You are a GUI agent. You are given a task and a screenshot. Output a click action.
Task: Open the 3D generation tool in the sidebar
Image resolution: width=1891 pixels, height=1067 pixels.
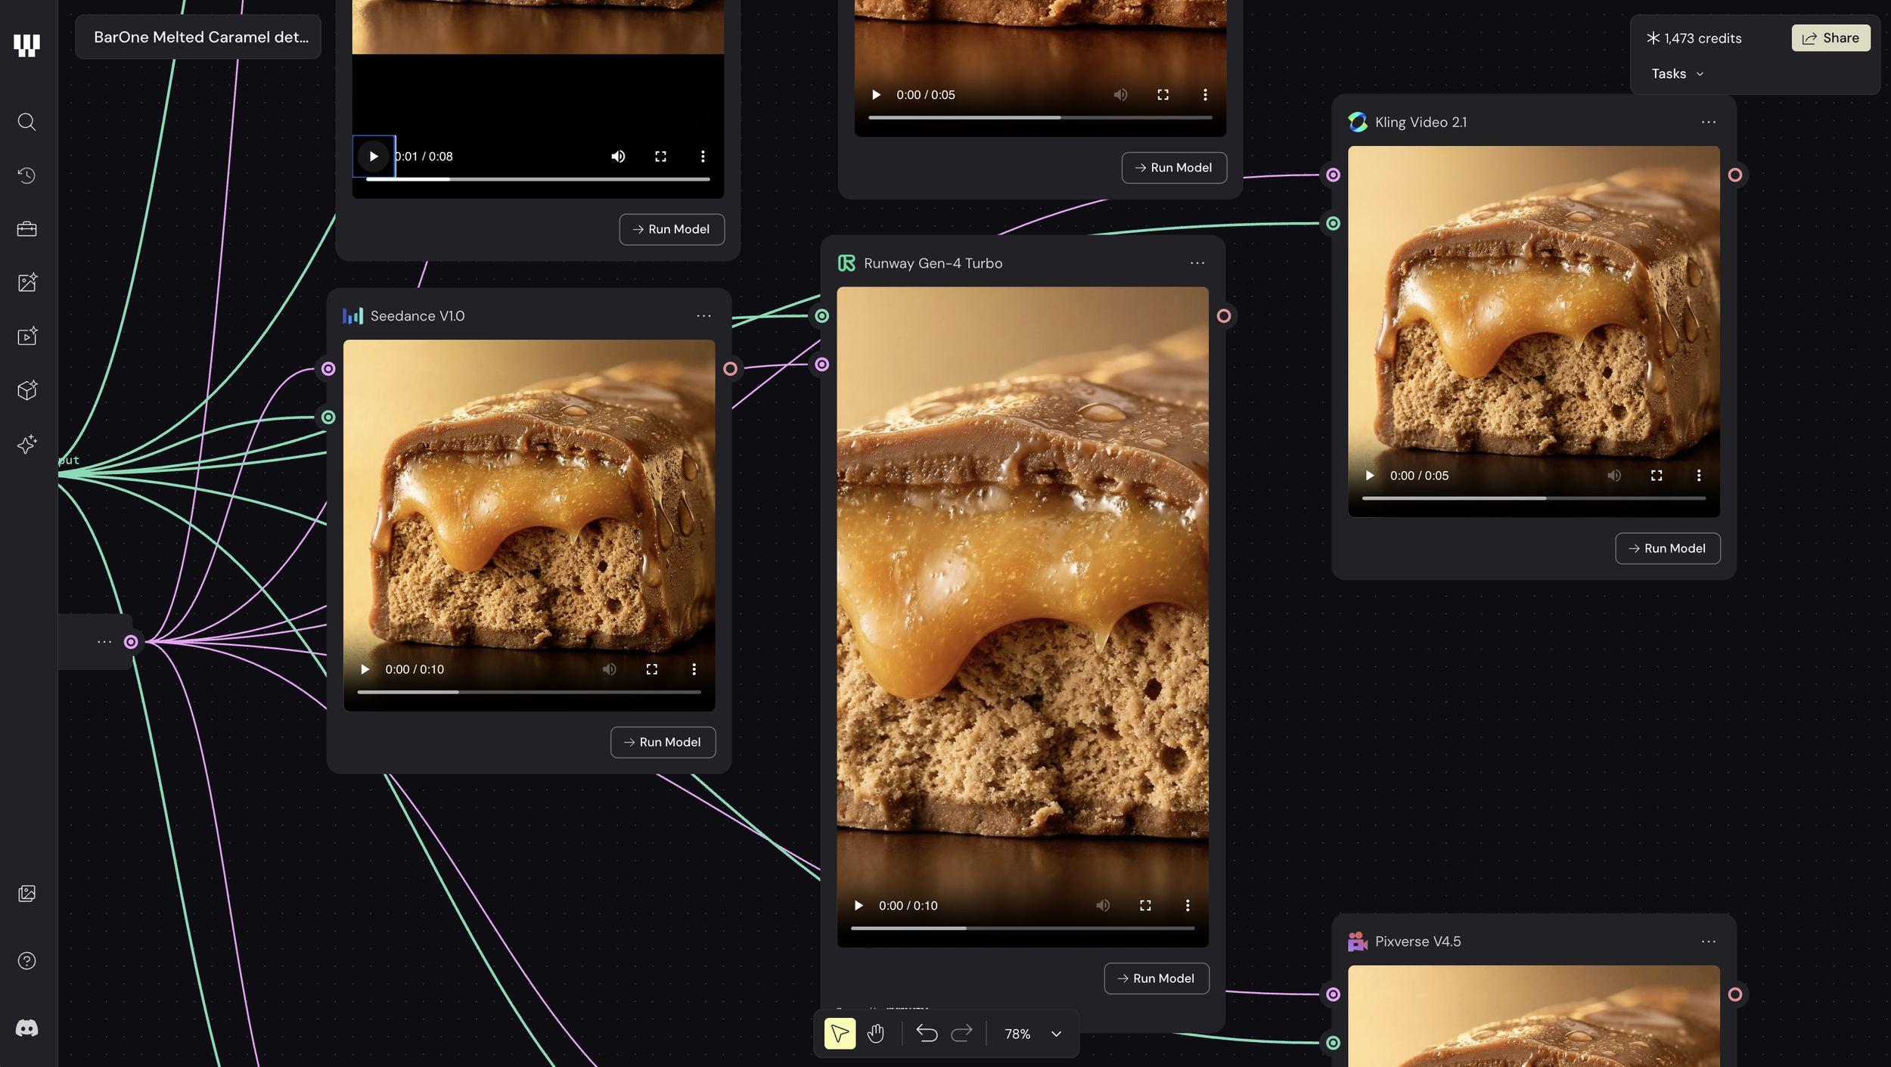pyautogui.click(x=26, y=390)
